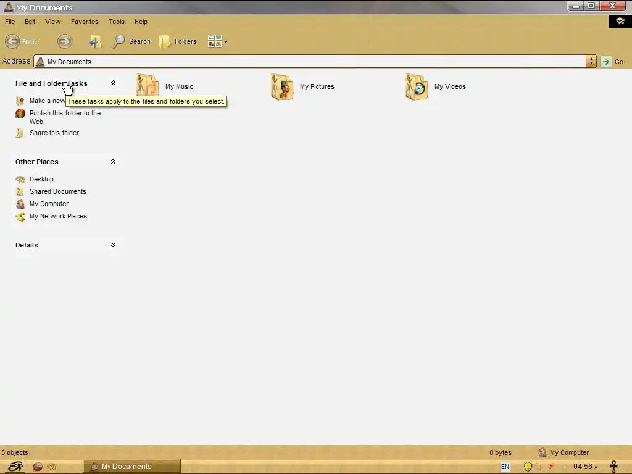This screenshot has width=632, height=474.
Task: Click the ankh icon in the tray
Action: pos(614,467)
